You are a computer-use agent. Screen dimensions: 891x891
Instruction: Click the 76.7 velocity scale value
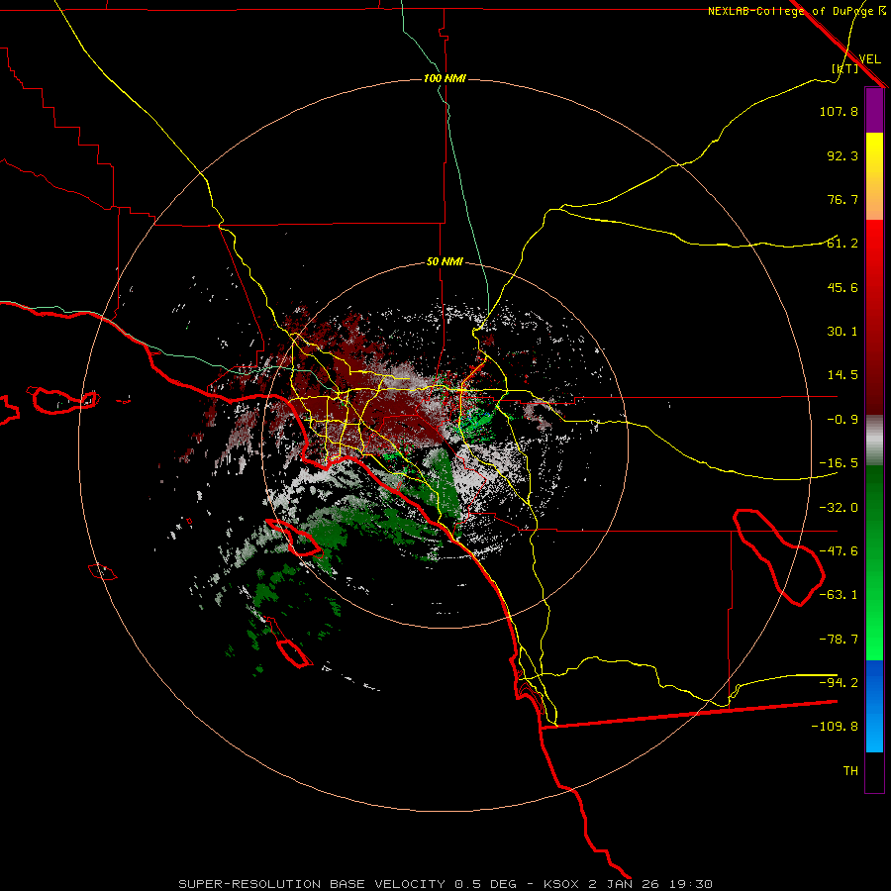(842, 199)
